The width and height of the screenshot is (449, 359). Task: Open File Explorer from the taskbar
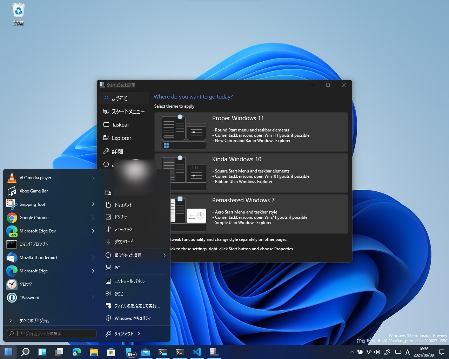point(94,352)
